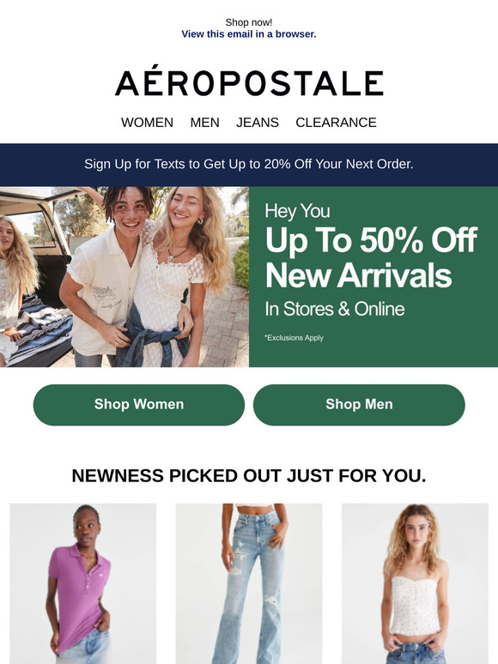Screen dimensions: 498x664
Task: Click the '*Exclusions Apply' note
Action: [x=295, y=337]
